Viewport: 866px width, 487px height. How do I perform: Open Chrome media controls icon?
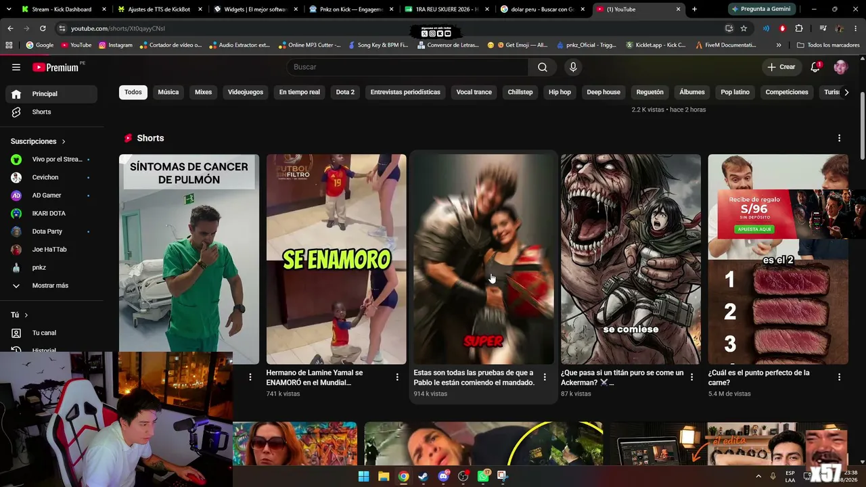tap(823, 28)
